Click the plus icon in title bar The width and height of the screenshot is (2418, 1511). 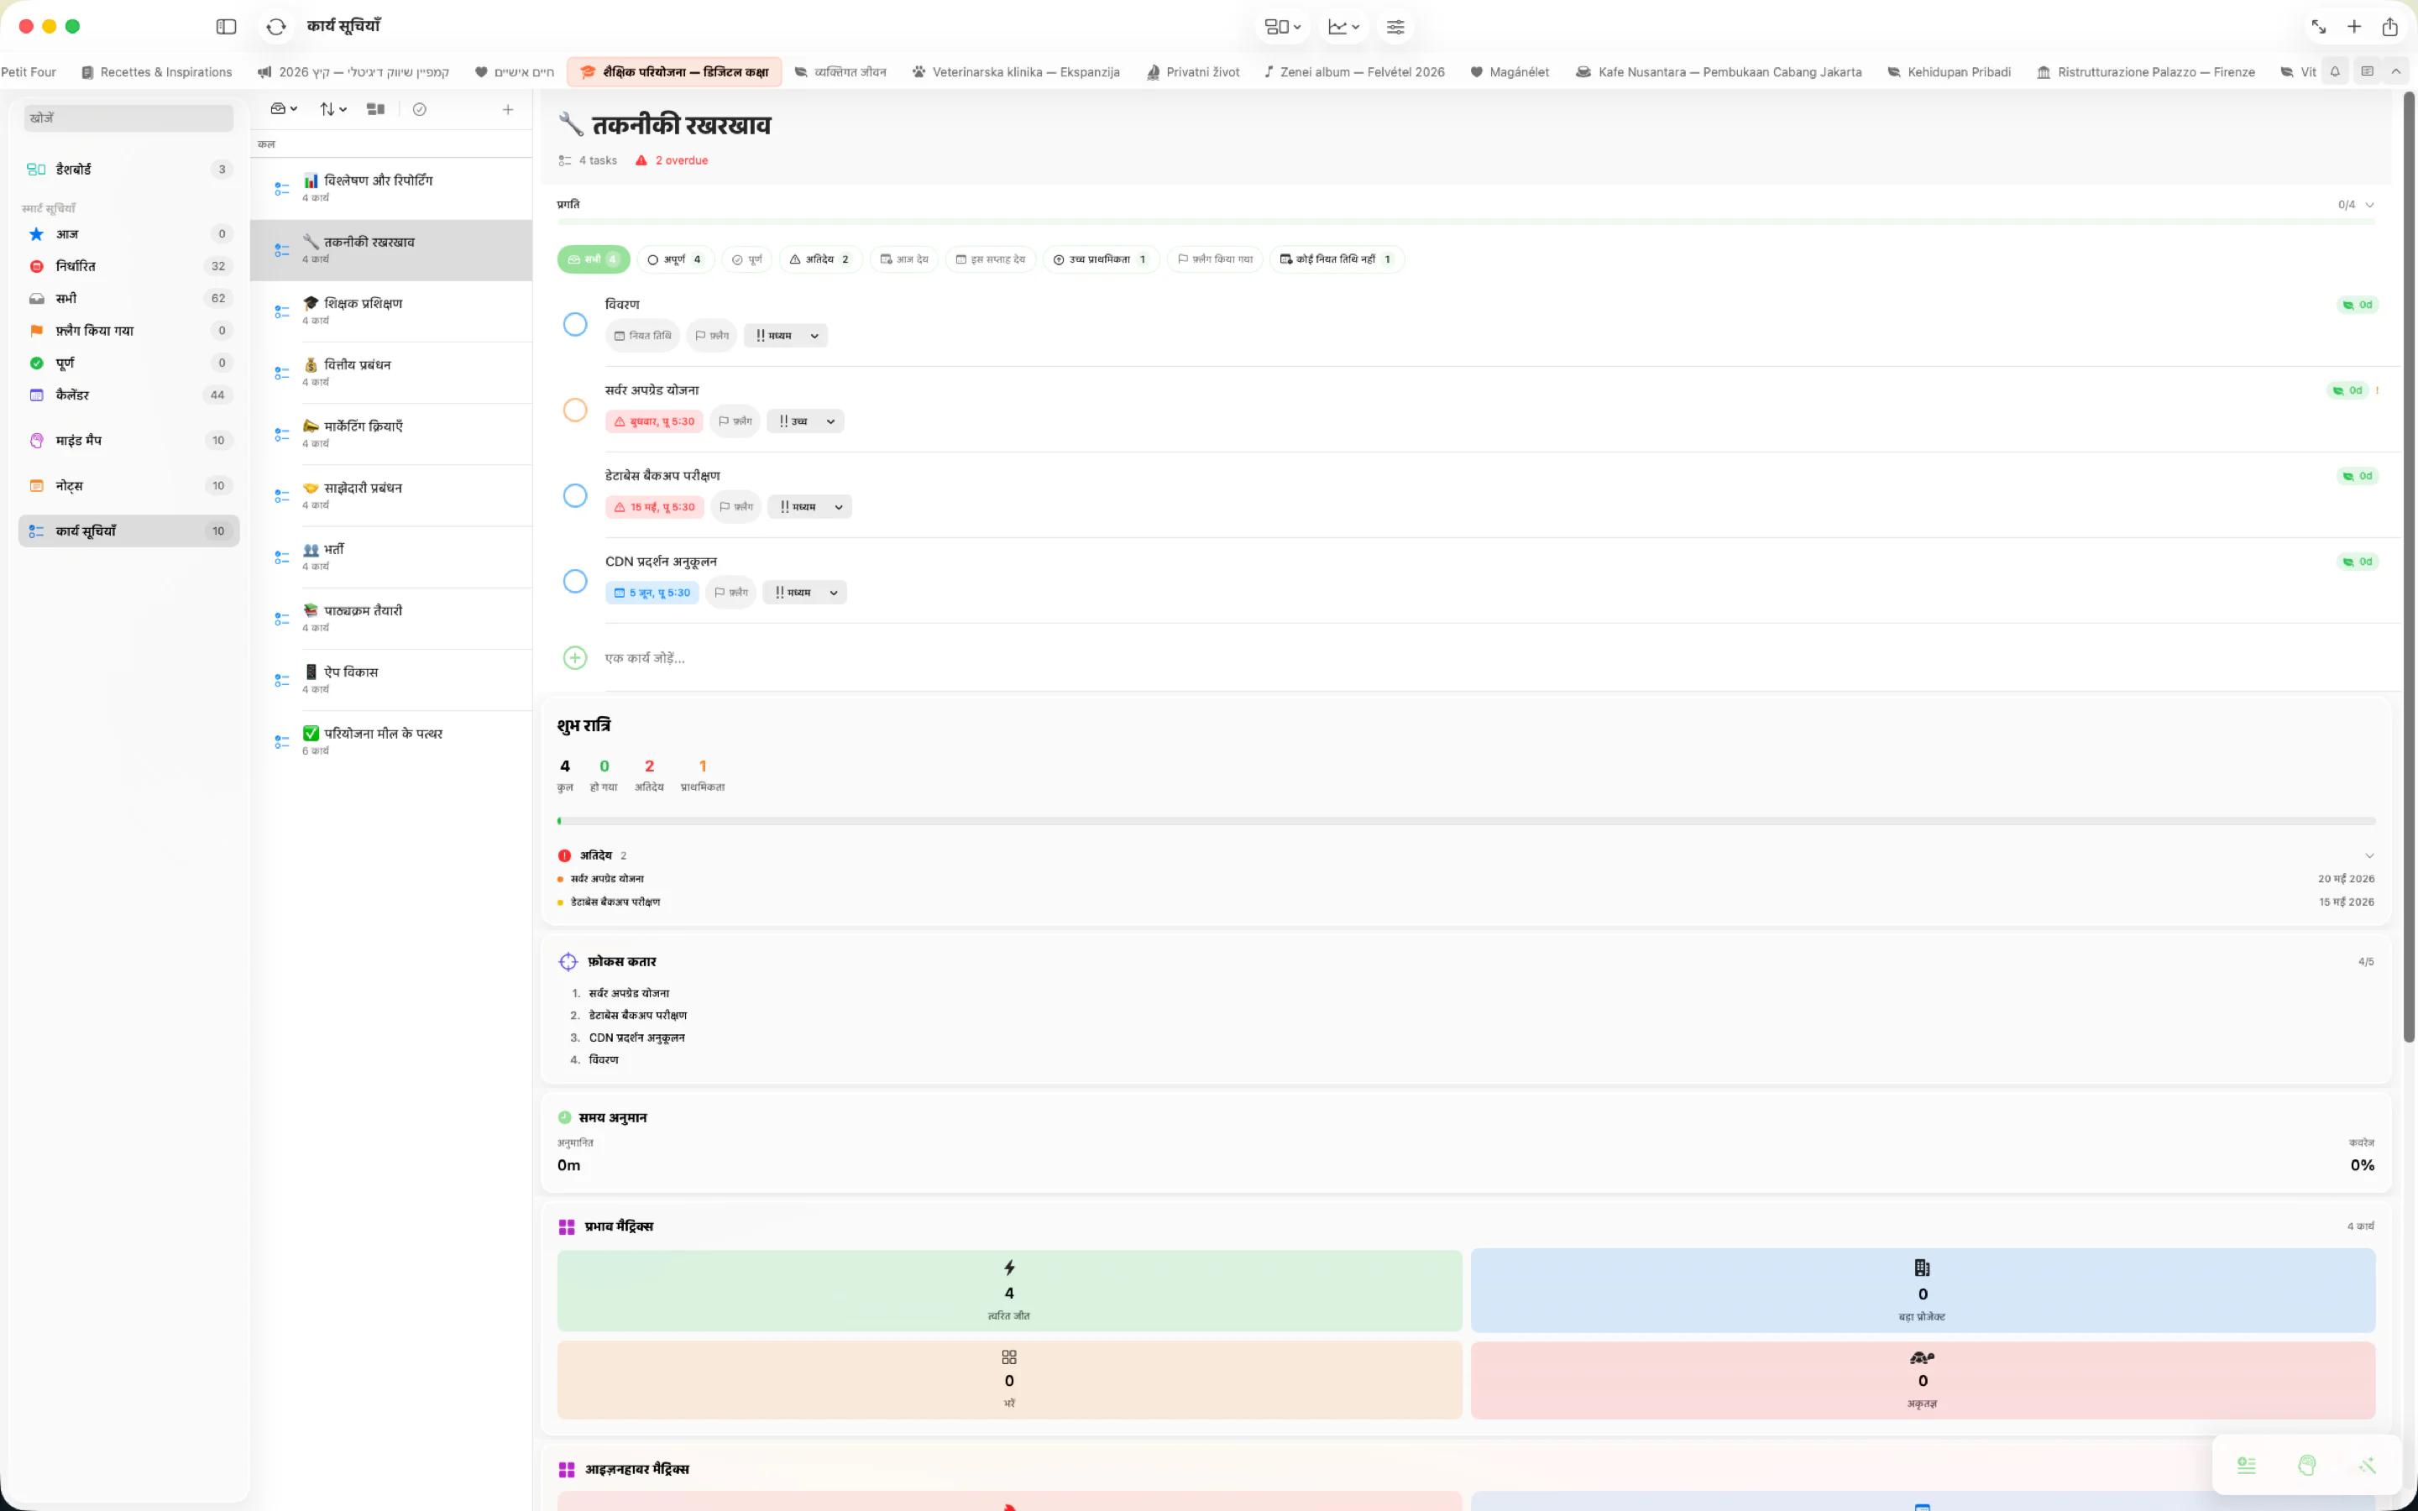pyautogui.click(x=2354, y=27)
